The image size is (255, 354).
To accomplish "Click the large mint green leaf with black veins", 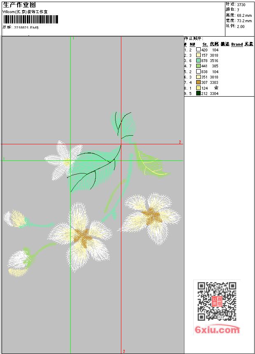I will [x=93, y=169].
